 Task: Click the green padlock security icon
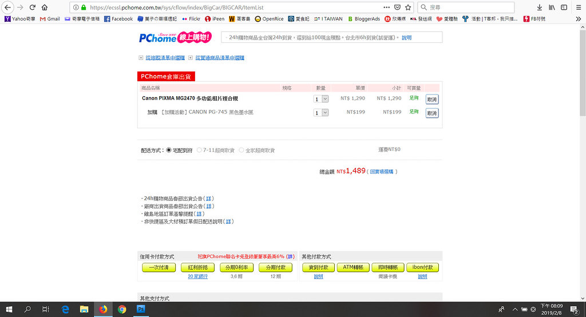[x=84, y=7]
